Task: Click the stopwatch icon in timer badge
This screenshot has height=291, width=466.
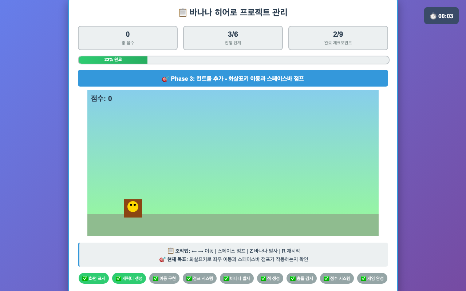Action: [433, 16]
